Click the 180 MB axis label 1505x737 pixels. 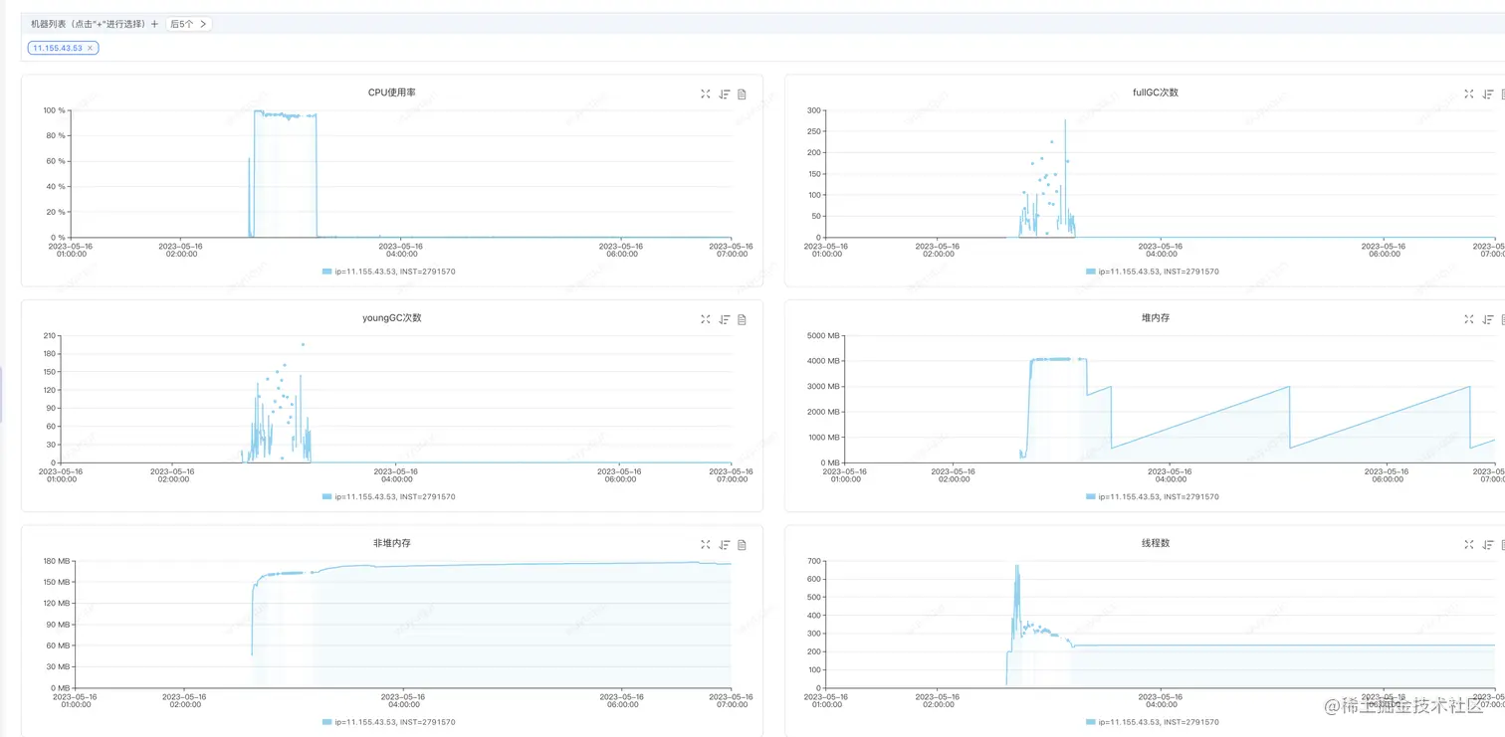tap(56, 561)
